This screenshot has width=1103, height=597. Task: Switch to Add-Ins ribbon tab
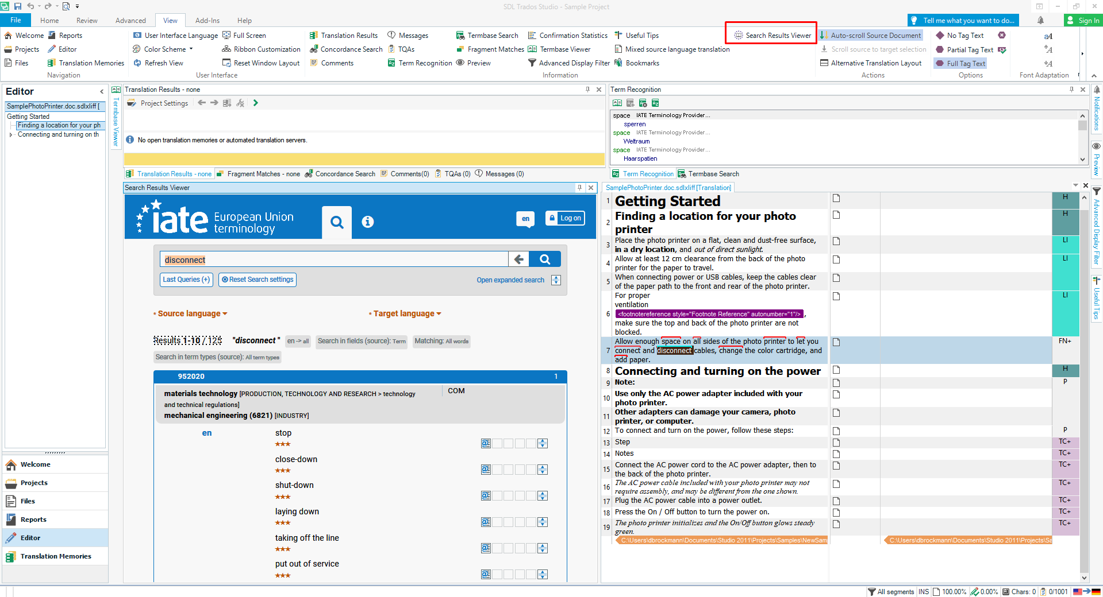click(207, 20)
